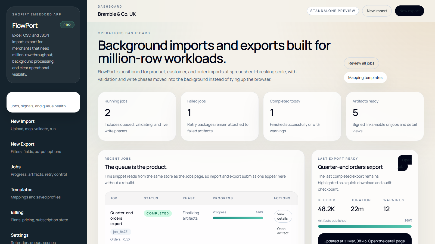435x244 pixels.
Task: Click 'The queue is the product.' heading
Action: pos(136,167)
